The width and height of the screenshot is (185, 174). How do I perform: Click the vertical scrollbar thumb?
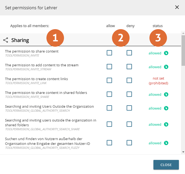(x=183, y=50)
